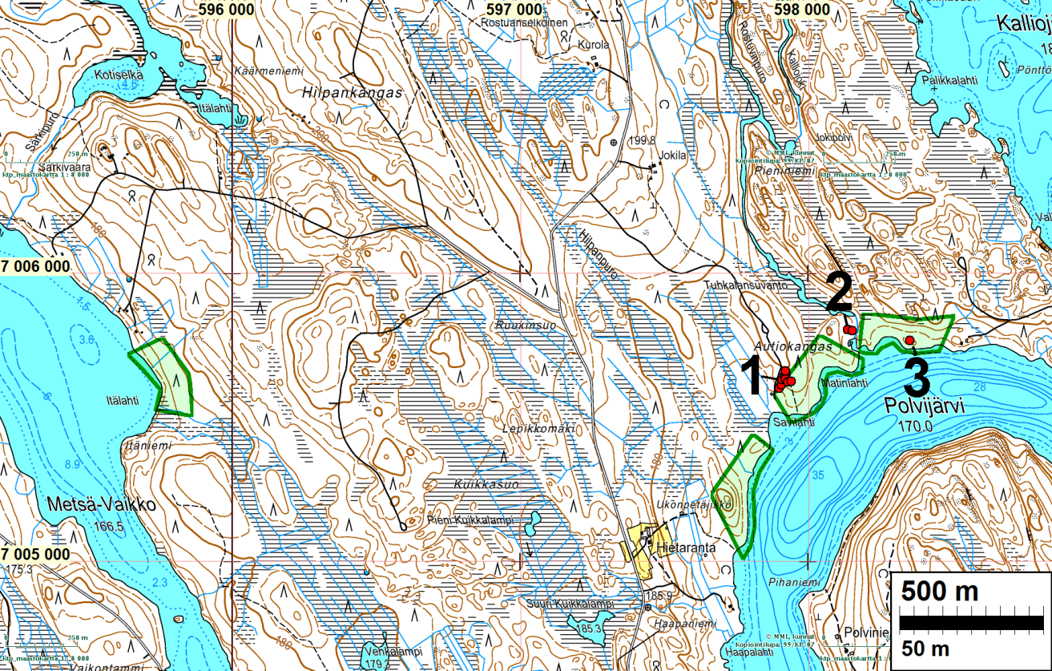
Task: Click the Hilpankangas place label
Action: (352, 93)
